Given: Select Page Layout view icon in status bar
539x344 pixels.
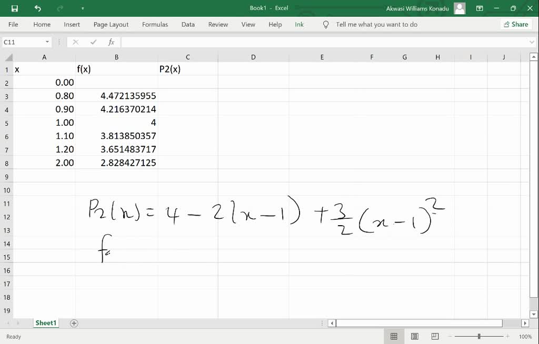Looking at the screenshot, I should [414, 336].
